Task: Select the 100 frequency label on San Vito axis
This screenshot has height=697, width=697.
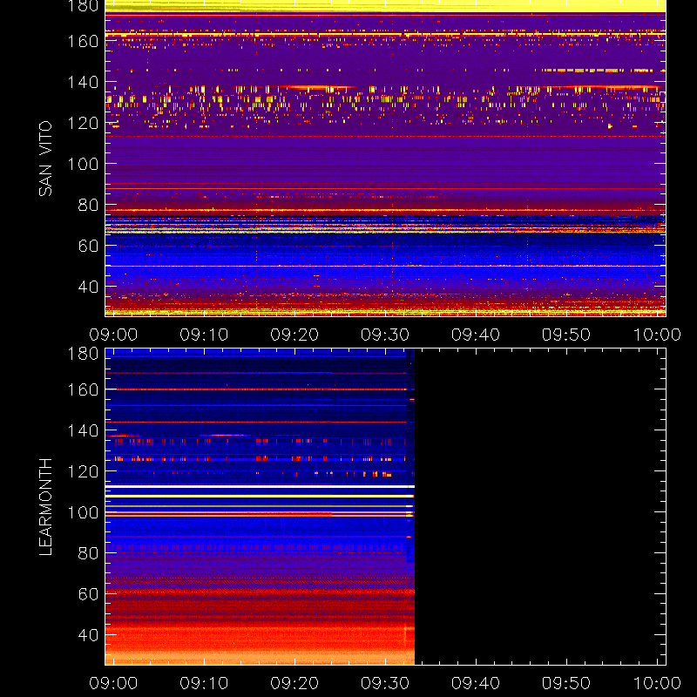Action: point(83,164)
